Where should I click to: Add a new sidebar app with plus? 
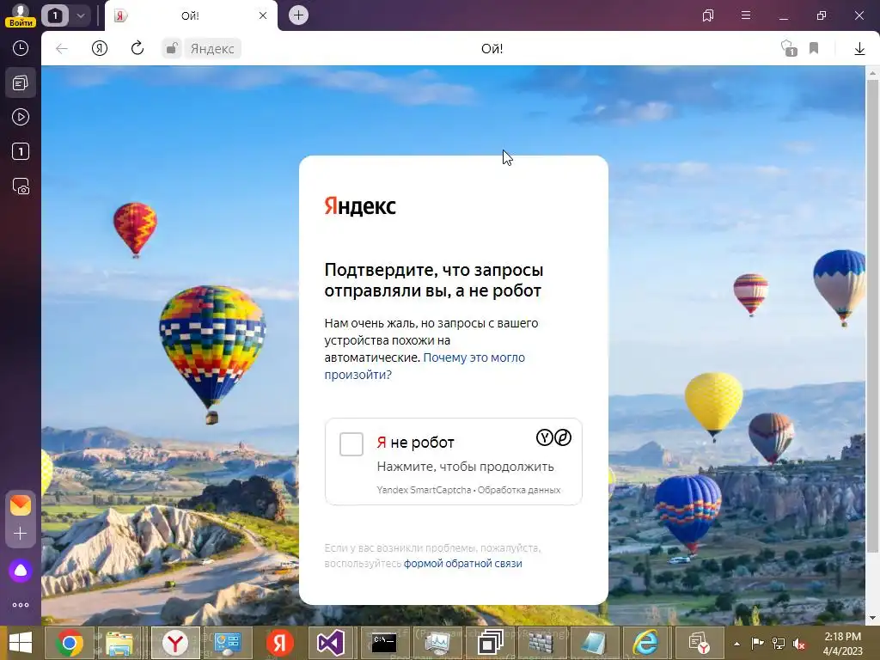[21, 533]
